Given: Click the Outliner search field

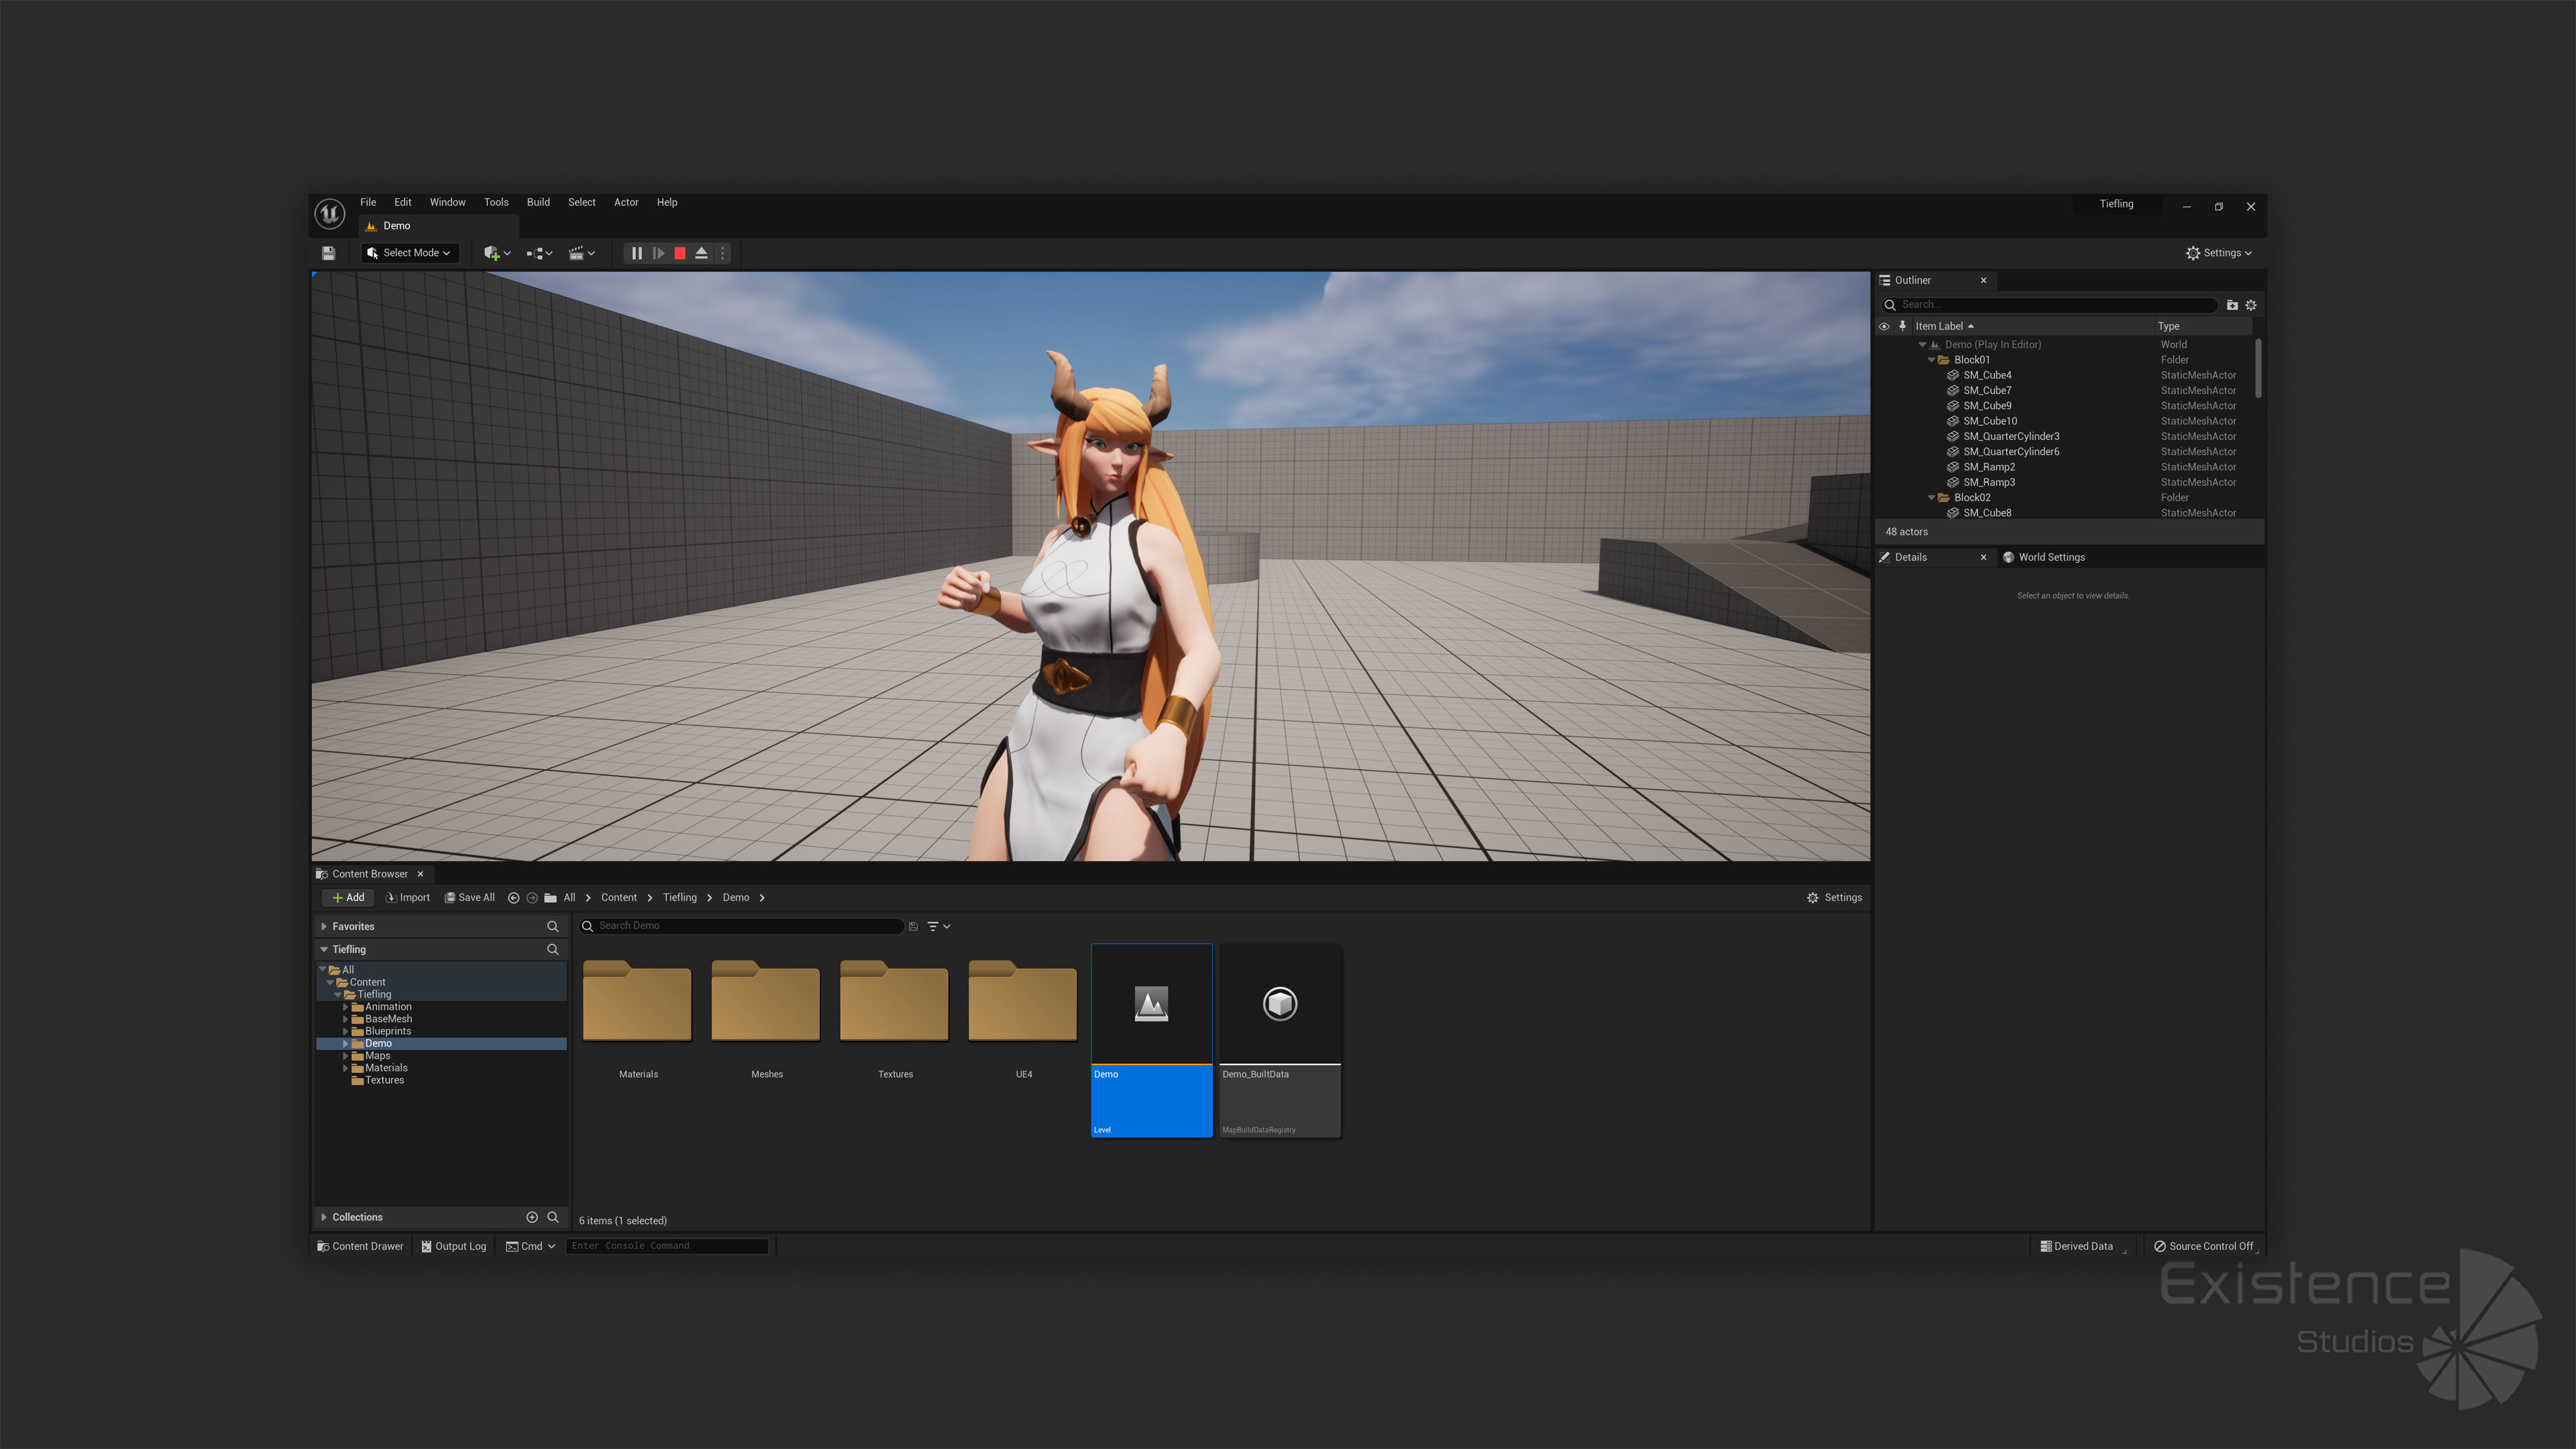Looking at the screenshot, I should [2050, 305].
